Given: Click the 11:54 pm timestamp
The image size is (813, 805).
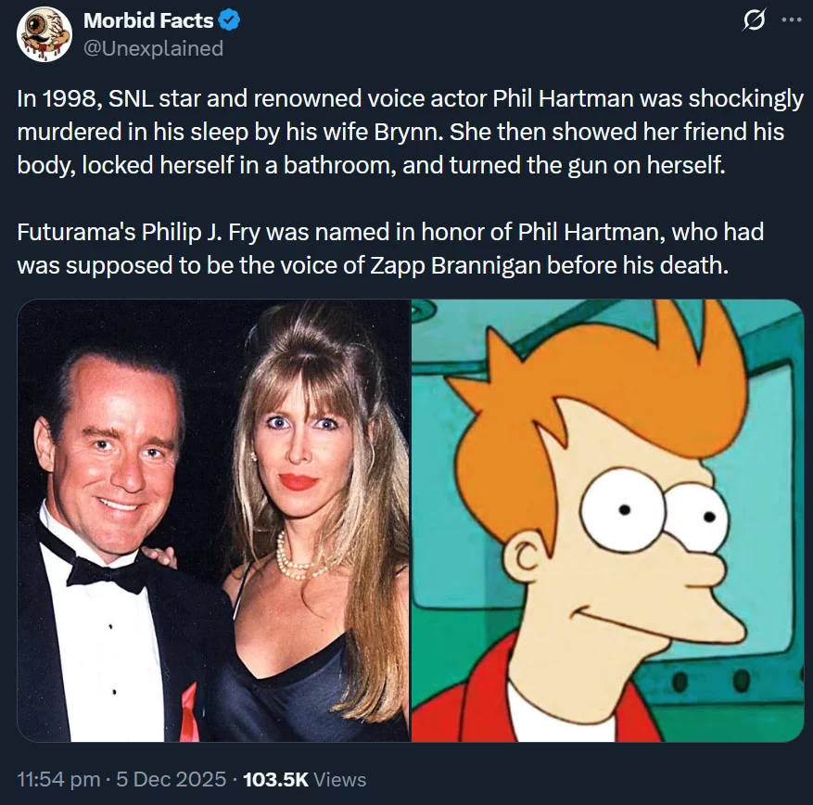Looking at the screenshot, I should 55,780.
